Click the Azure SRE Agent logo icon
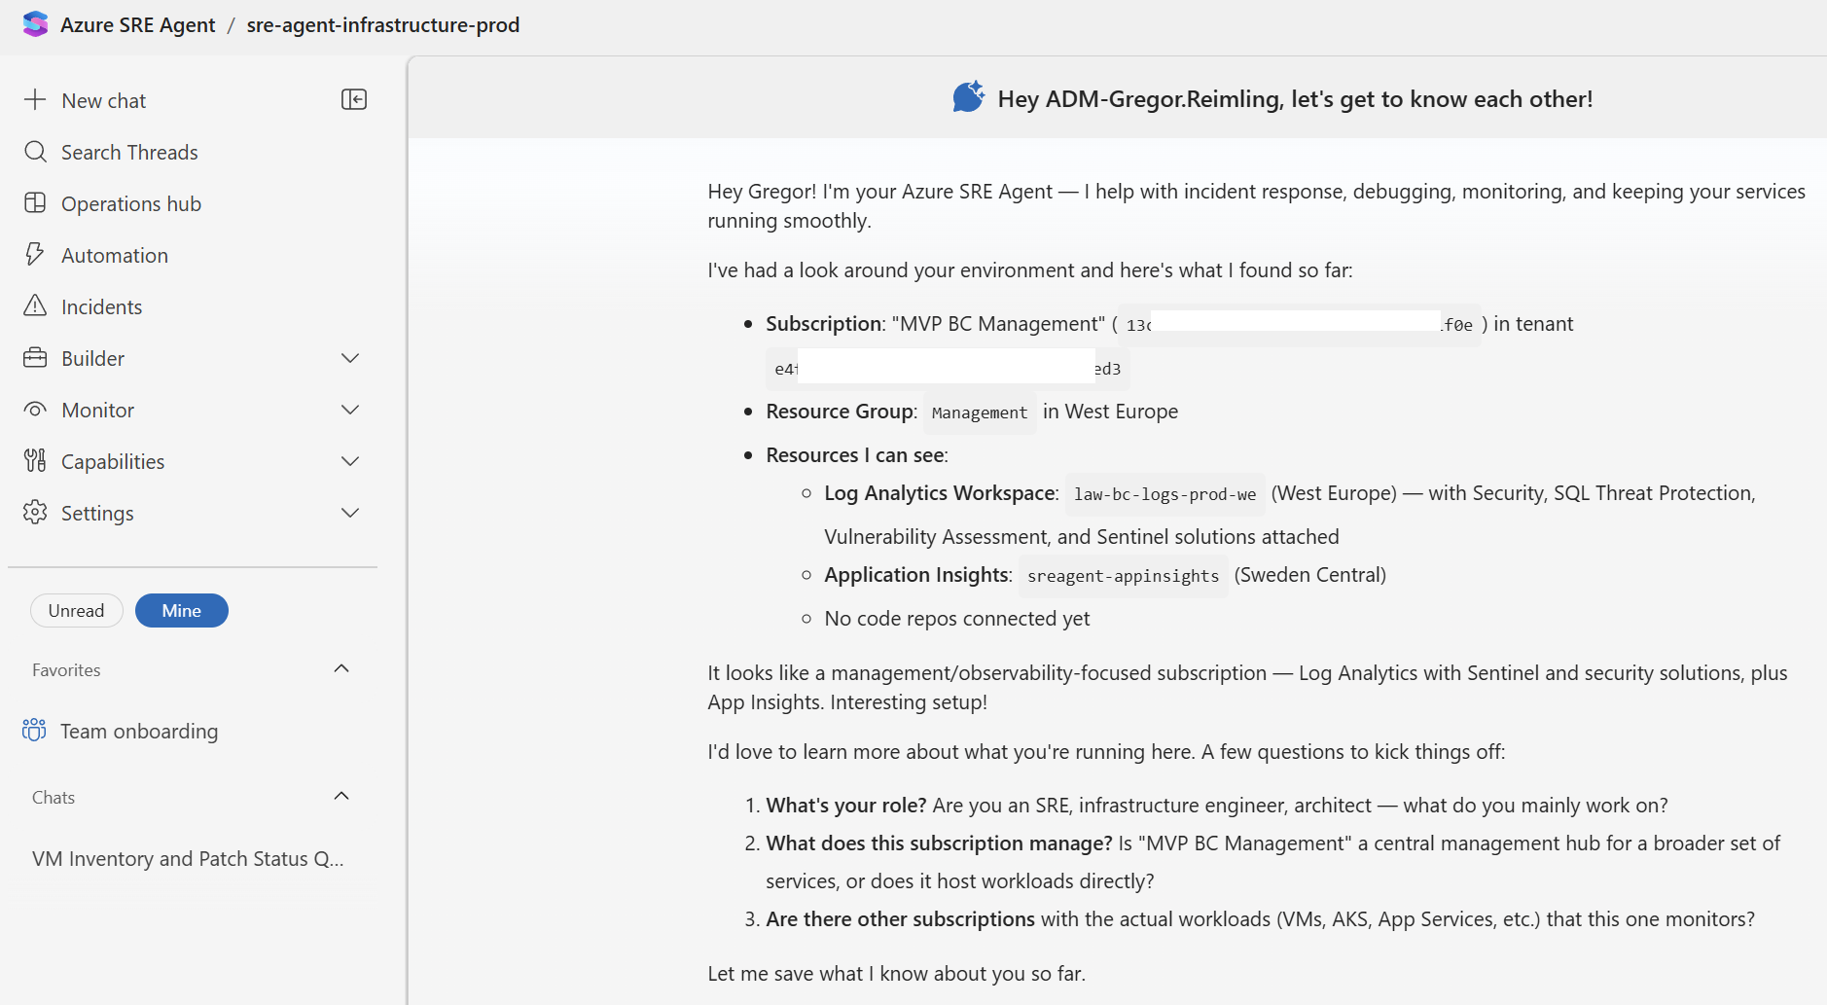This screenshot has width=1827, height=1005. pyautogui.click(x=35, y=24)
